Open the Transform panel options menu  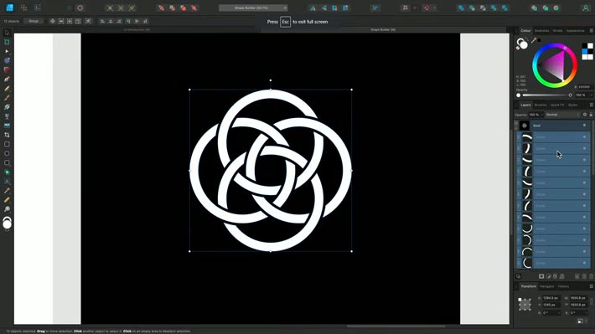(591, 286)
